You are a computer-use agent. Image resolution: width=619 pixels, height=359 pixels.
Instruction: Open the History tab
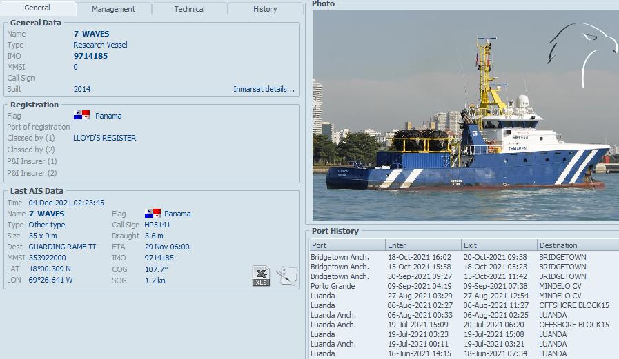(265, 9)
